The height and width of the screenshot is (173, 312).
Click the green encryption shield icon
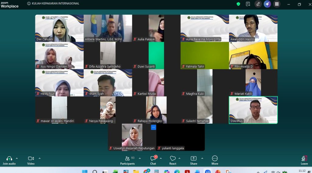coord(238,4)
